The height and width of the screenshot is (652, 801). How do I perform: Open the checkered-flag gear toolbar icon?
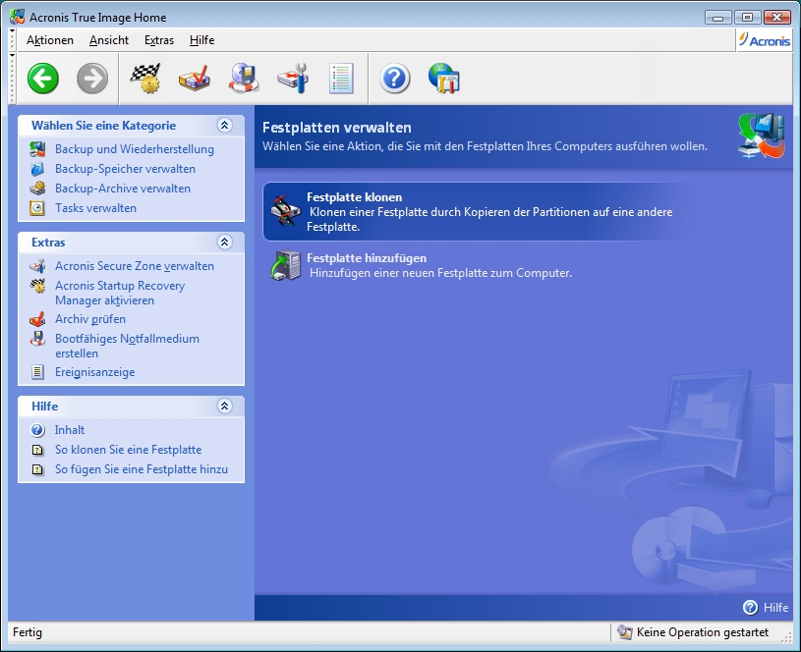click(145, 79)
